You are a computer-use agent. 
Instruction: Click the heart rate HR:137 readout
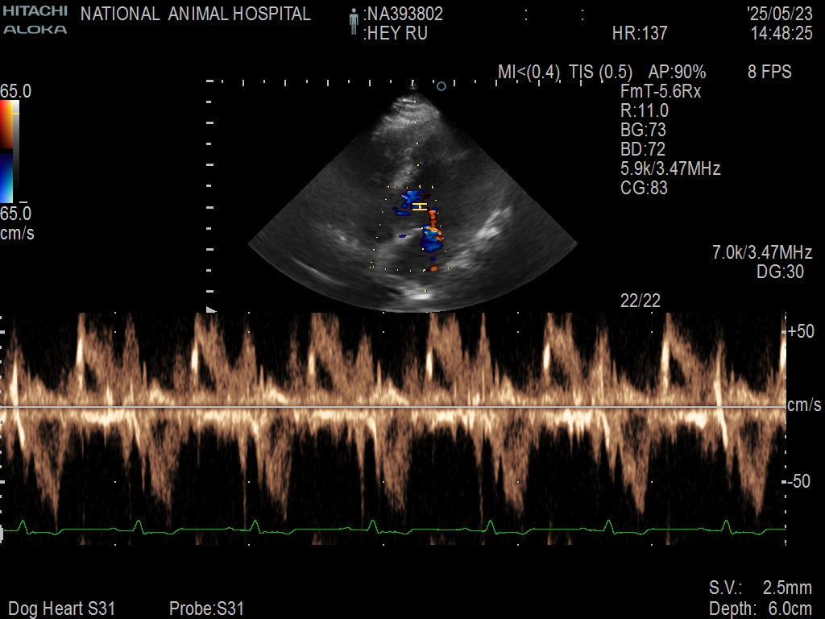[640, 34]
